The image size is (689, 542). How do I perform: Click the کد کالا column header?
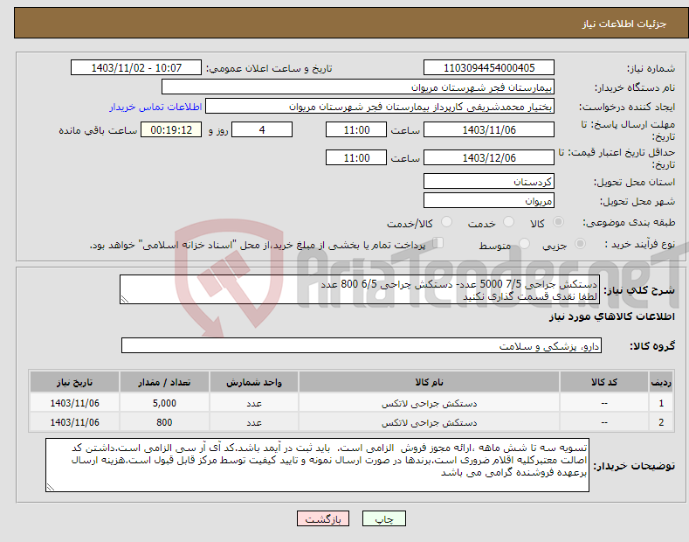pyautogui.click(x=604, y=382)
